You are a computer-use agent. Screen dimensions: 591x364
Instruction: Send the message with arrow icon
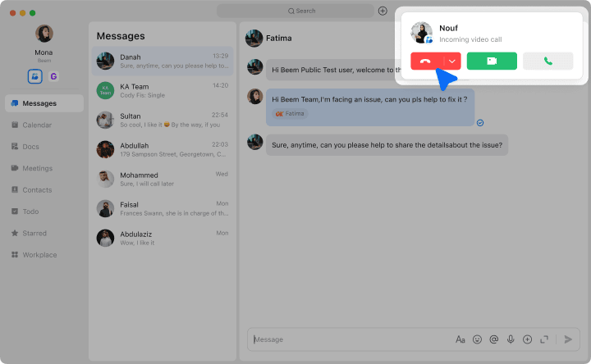[568, 339]
